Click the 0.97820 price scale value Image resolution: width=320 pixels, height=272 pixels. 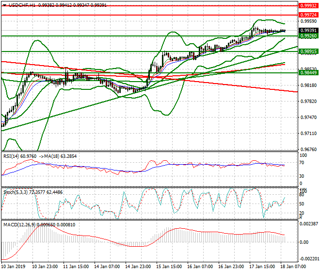[309, 102]
